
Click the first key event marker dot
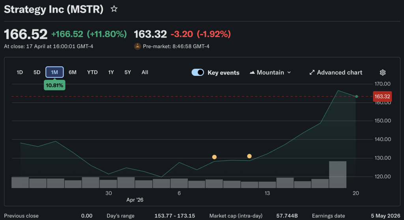[214, 157]
